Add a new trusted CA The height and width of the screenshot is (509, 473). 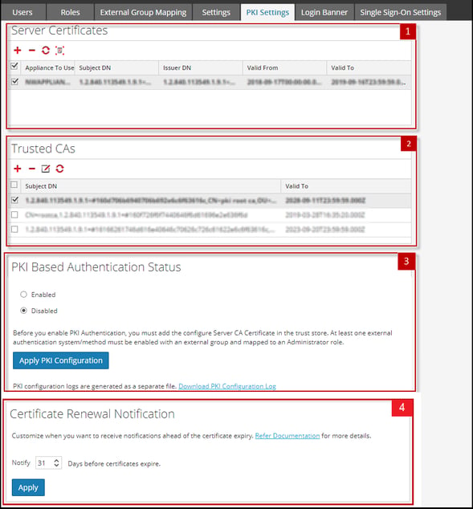point(18,169)
